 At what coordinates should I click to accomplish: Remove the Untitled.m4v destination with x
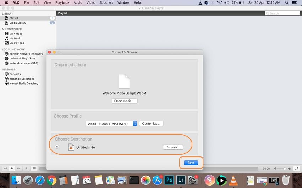[x=57, y=147]
